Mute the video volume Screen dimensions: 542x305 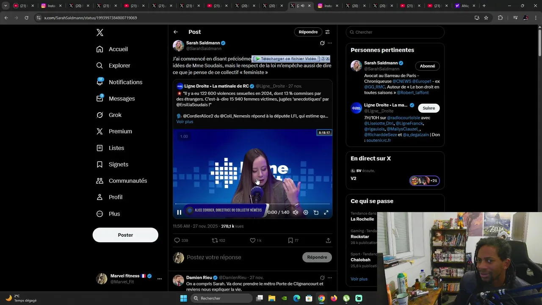pos(296,213)
